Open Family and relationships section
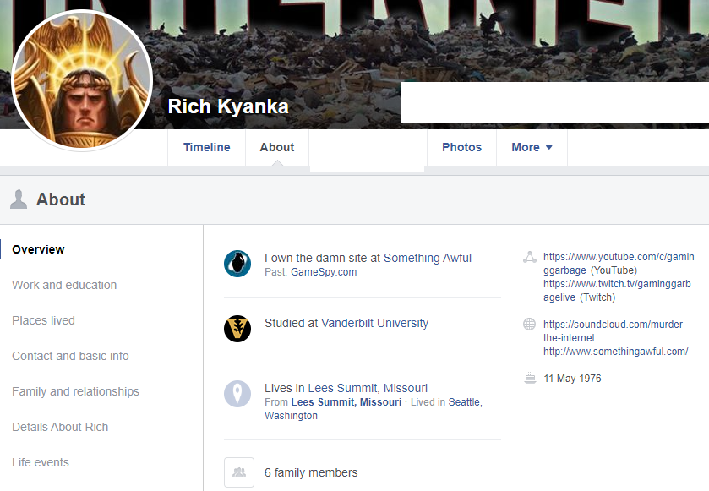Image resolution: width=709 pixels, height=491 pixels. click(75, 391)
